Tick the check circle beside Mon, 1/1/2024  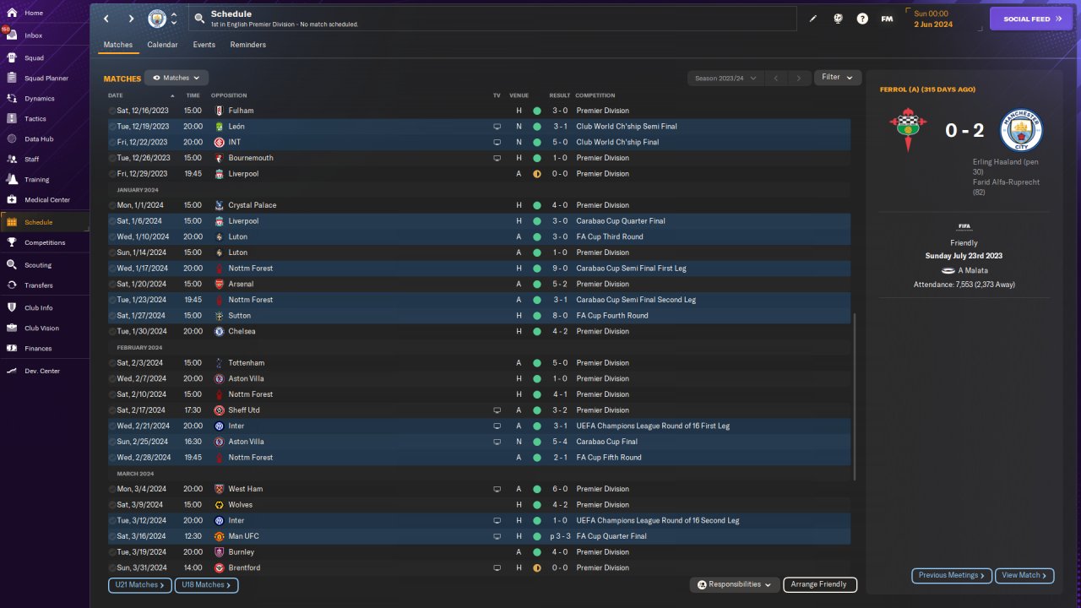point(112,205)
